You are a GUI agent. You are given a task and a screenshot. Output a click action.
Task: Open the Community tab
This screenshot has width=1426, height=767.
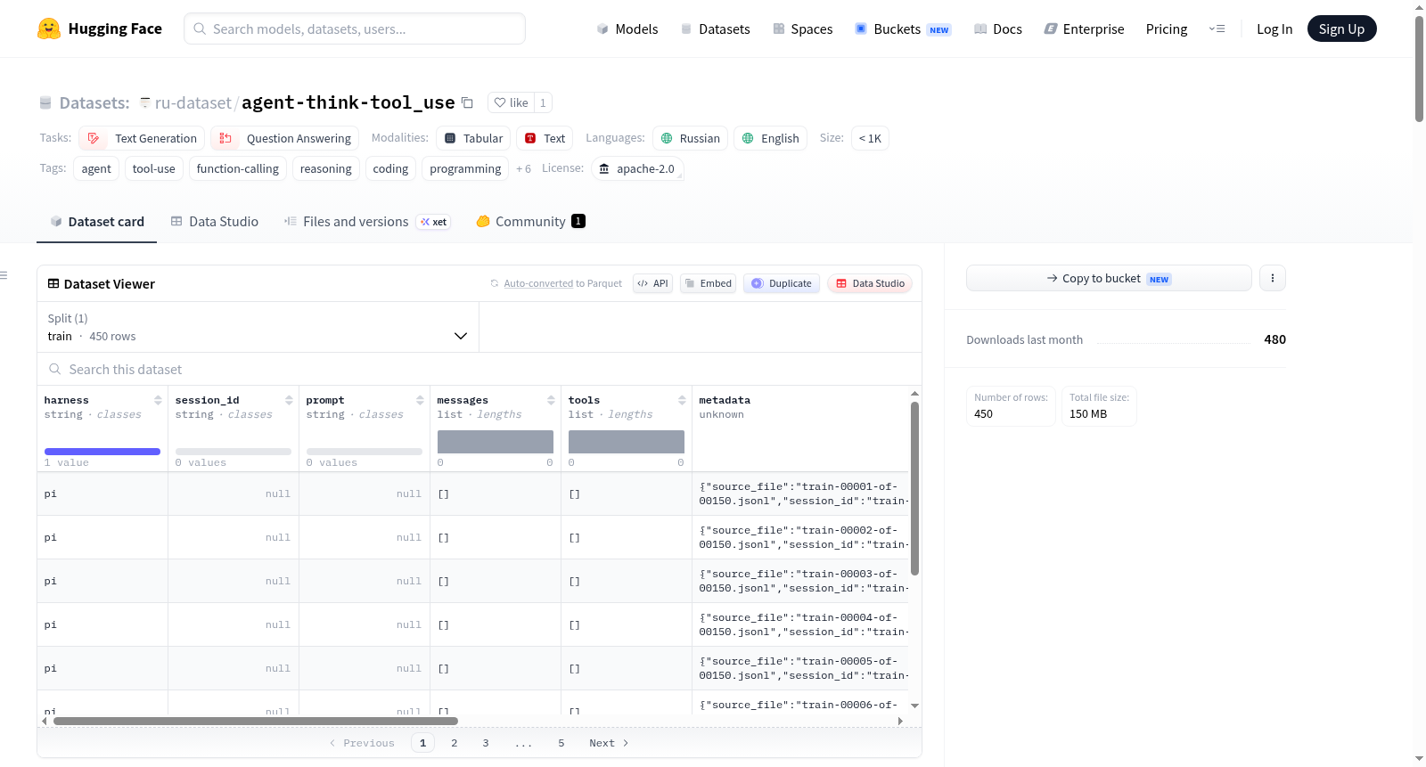[530, 222]
